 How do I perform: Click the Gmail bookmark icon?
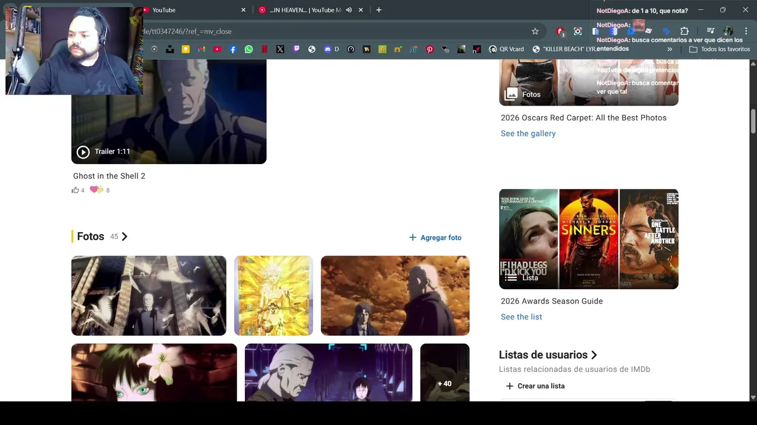point(201,50)
